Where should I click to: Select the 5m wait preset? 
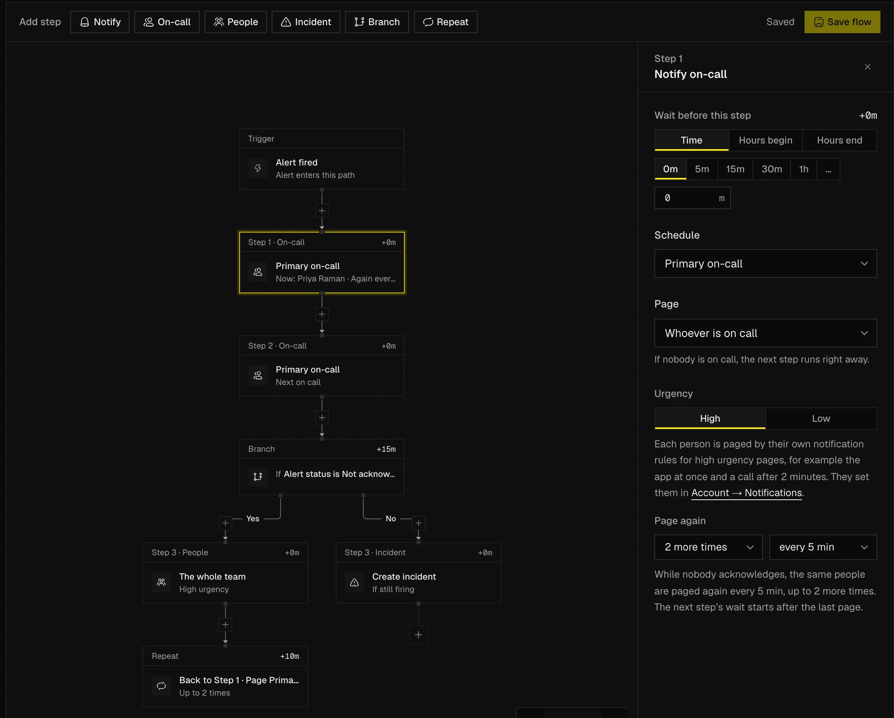[702, 169]
